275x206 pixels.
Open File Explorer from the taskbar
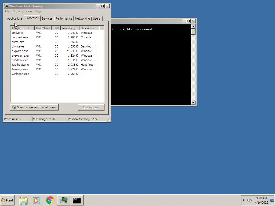[x=23, y=200]
